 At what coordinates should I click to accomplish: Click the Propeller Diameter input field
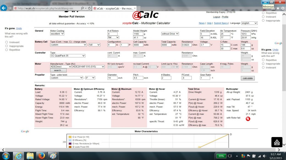point(112,78)
